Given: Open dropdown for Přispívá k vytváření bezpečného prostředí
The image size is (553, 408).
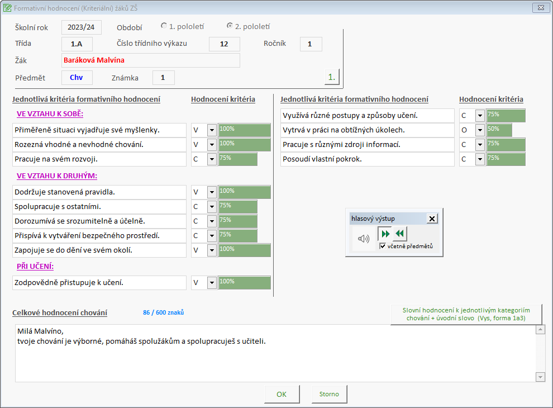Looking at the screenshot, I should (x=212, y=236).
